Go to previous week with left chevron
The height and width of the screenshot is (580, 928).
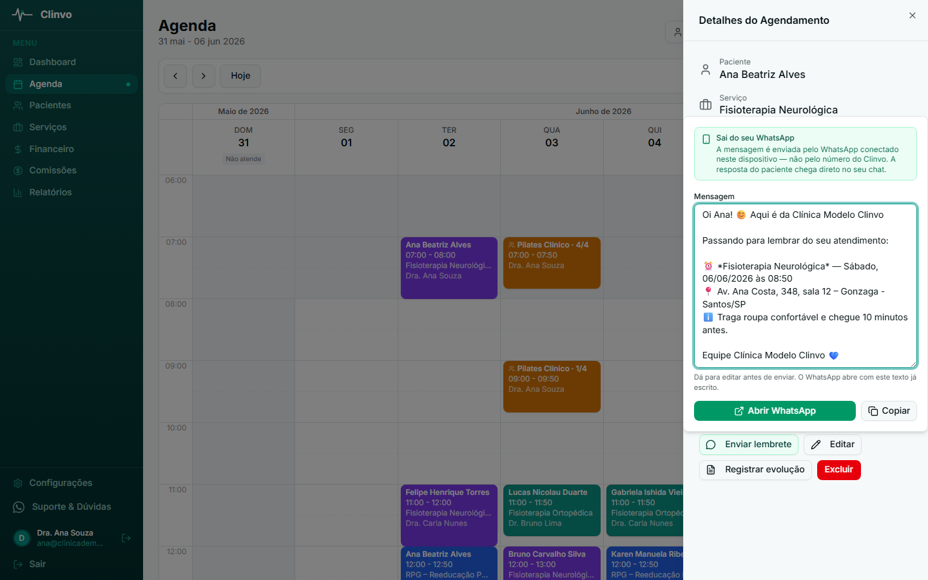(x=175, y=76)
